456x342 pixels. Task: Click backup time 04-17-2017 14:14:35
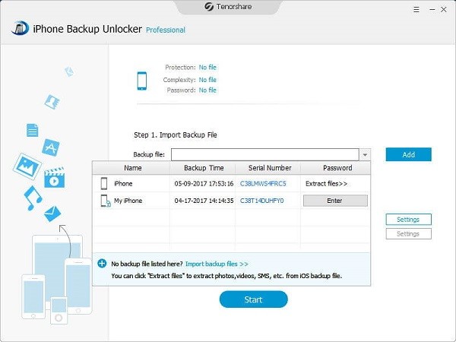(x=204, y=201)
